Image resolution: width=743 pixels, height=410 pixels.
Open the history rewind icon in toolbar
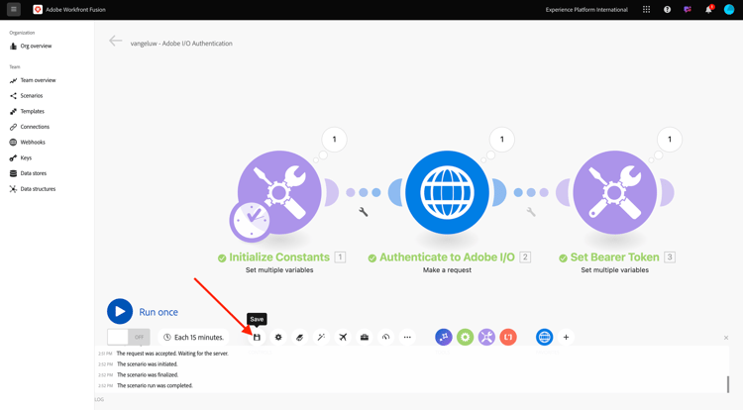385,337
